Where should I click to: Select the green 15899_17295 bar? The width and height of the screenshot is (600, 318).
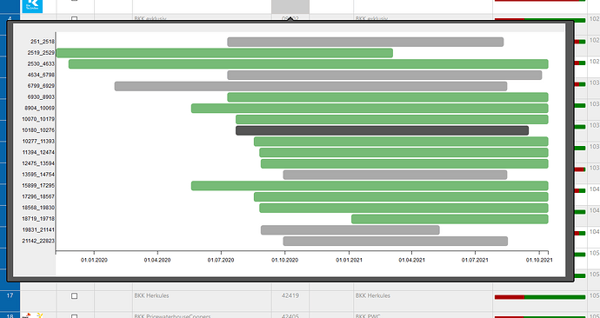(370, 186)
